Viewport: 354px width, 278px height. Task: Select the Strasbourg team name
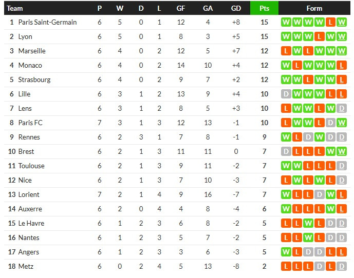pyautogui.click(x=34, y=80)
